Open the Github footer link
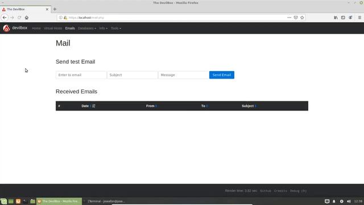 (266, 191)
